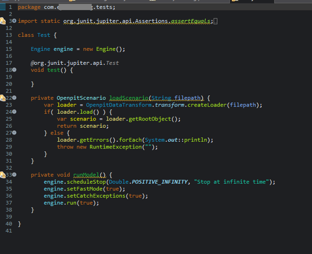Click 'POSITIVE_INFINITY' constant on line 34
312x254 pixels.
click(x=159, y=182)
